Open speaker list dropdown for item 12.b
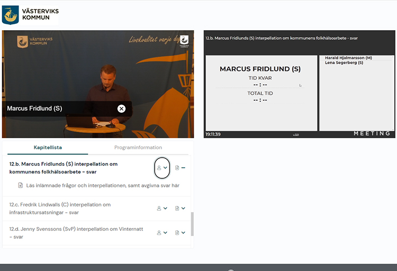 tap(162, 168)
